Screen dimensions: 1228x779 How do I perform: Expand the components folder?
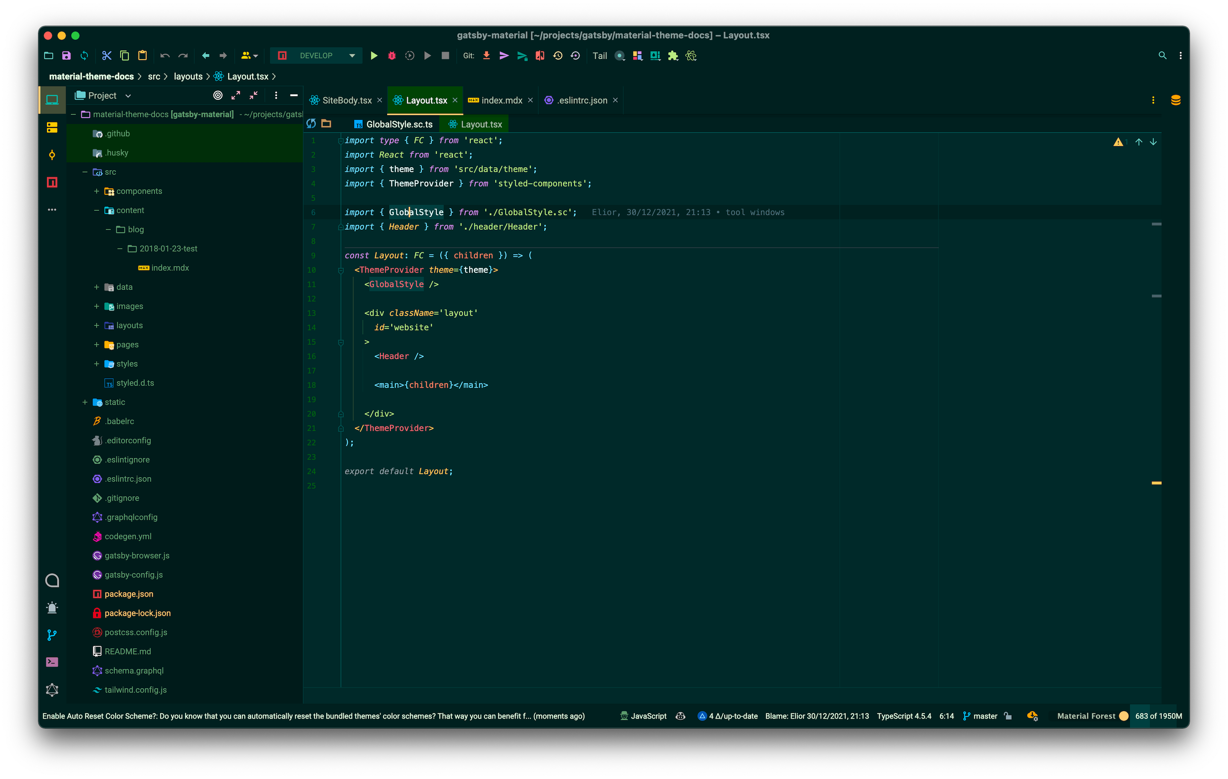(x=96, y=191)
